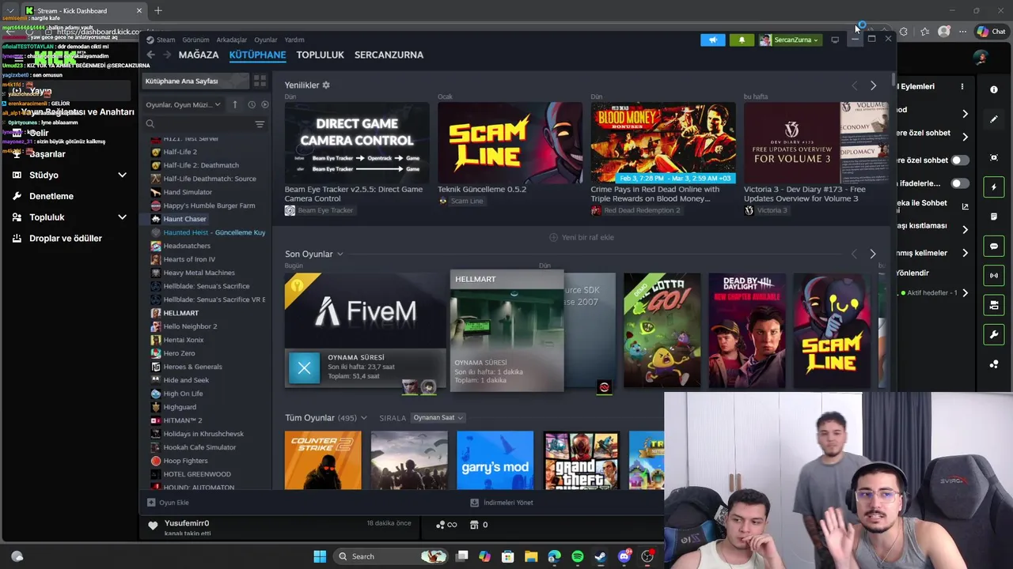Open the Garry's Mod game cover
Screen dimensions: 1013x569
[495, 460]
